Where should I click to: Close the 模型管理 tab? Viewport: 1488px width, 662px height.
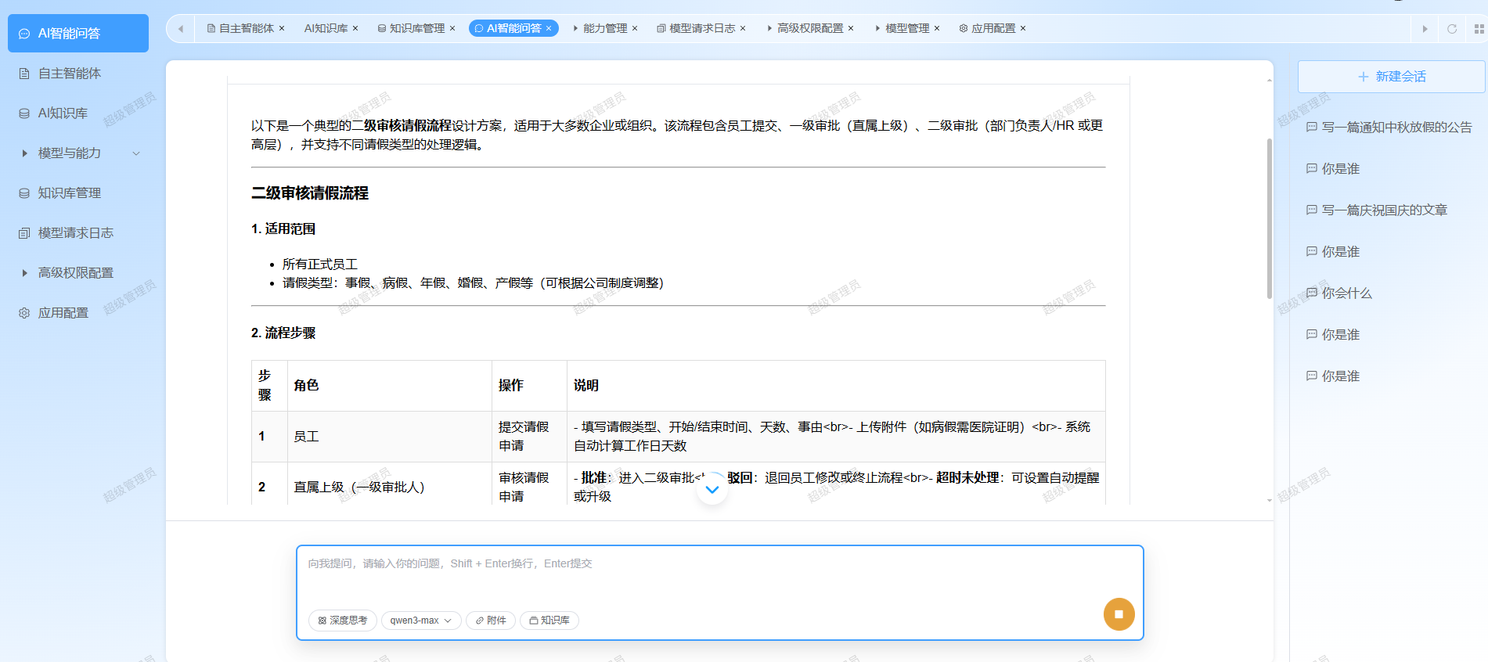click(937, 28)
